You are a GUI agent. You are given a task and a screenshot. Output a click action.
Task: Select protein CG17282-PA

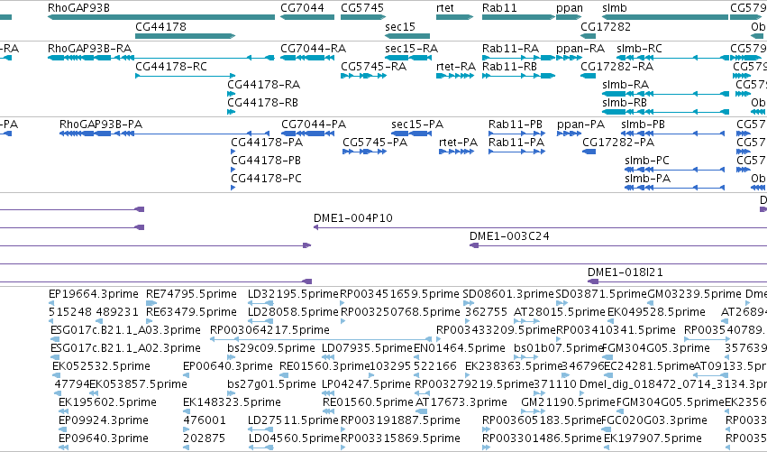(618, 142)
